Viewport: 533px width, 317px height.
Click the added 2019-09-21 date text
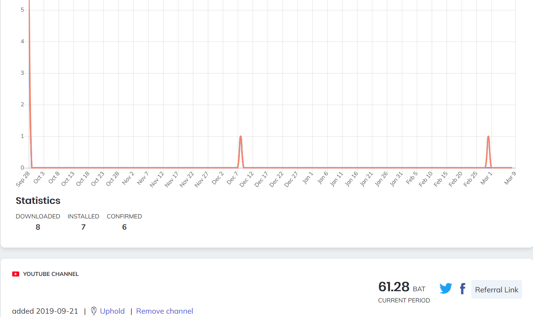click(45, 311)
